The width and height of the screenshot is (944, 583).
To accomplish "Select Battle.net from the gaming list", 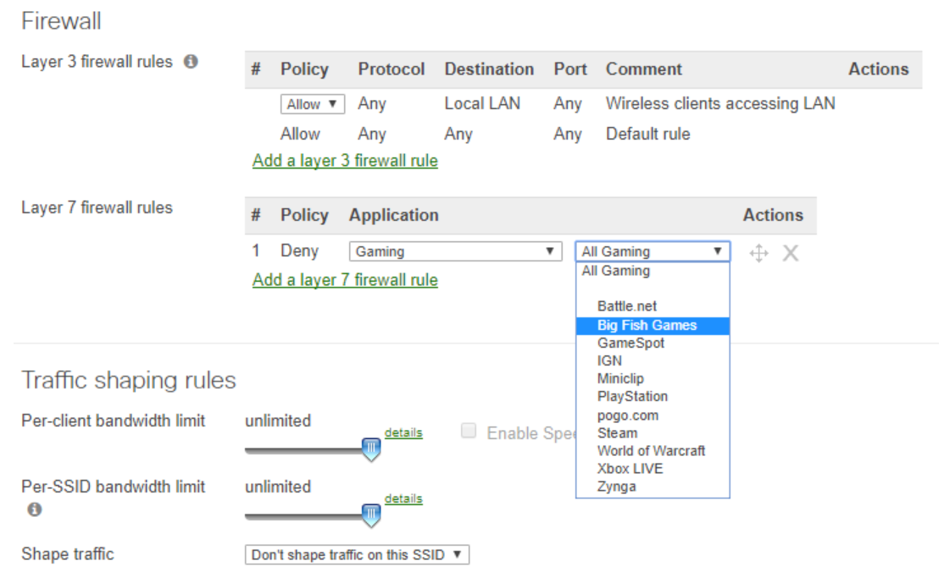I will (x=627, y=306).
